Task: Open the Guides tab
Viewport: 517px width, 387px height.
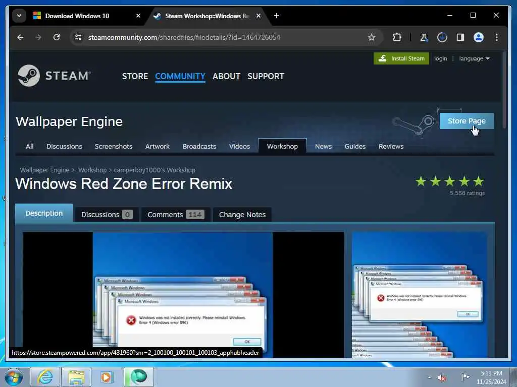Action: (x=355, y=147)
